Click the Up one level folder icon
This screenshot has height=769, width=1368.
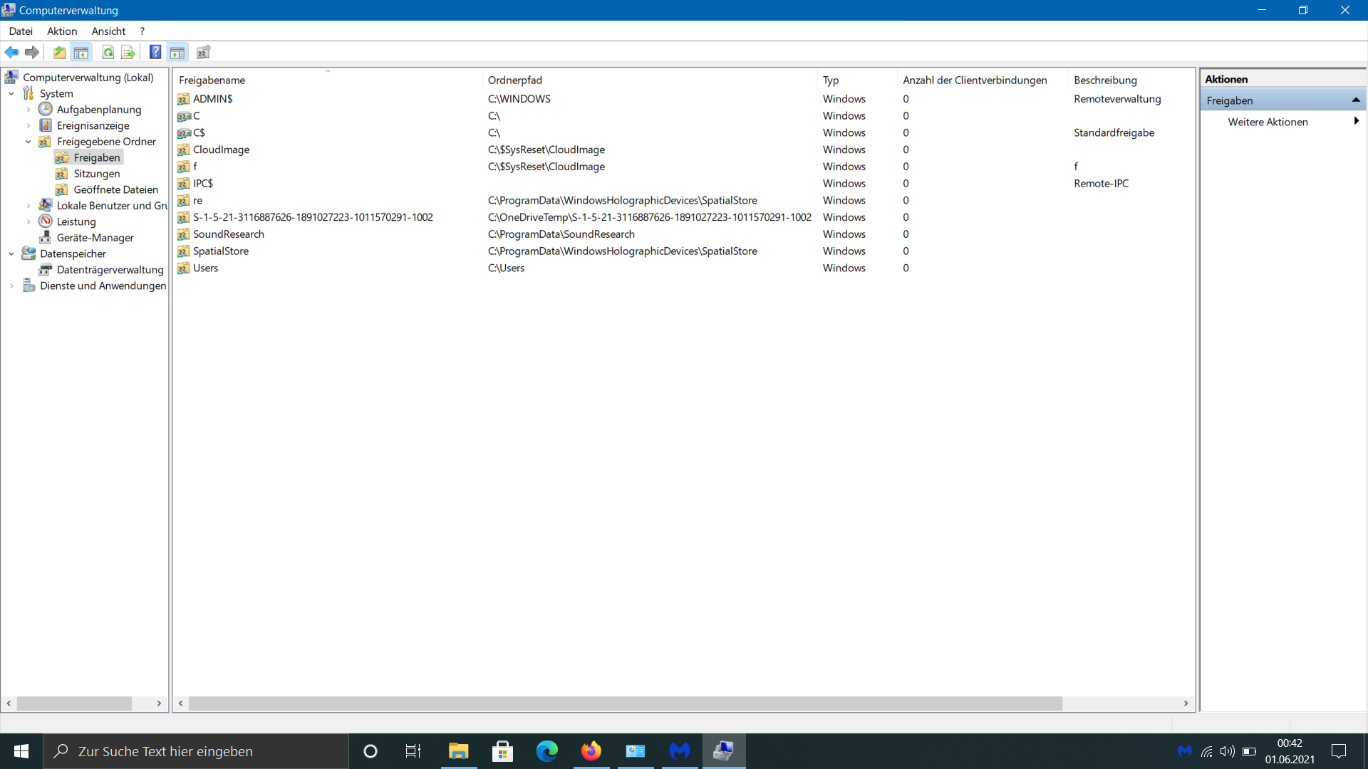60,52
